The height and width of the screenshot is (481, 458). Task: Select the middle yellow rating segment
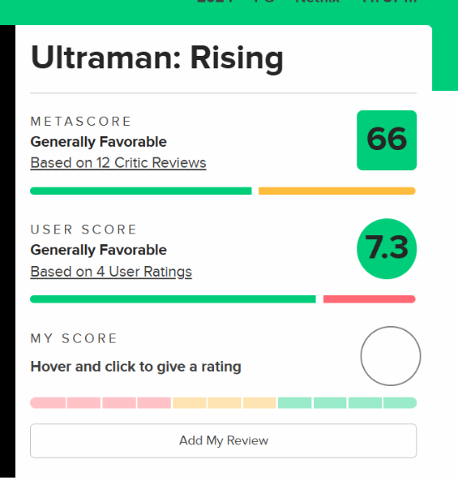[x=225, y=403]
